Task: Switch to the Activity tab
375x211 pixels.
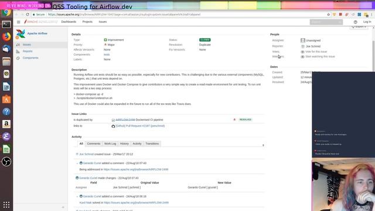Action: click(x=137, y=144)
